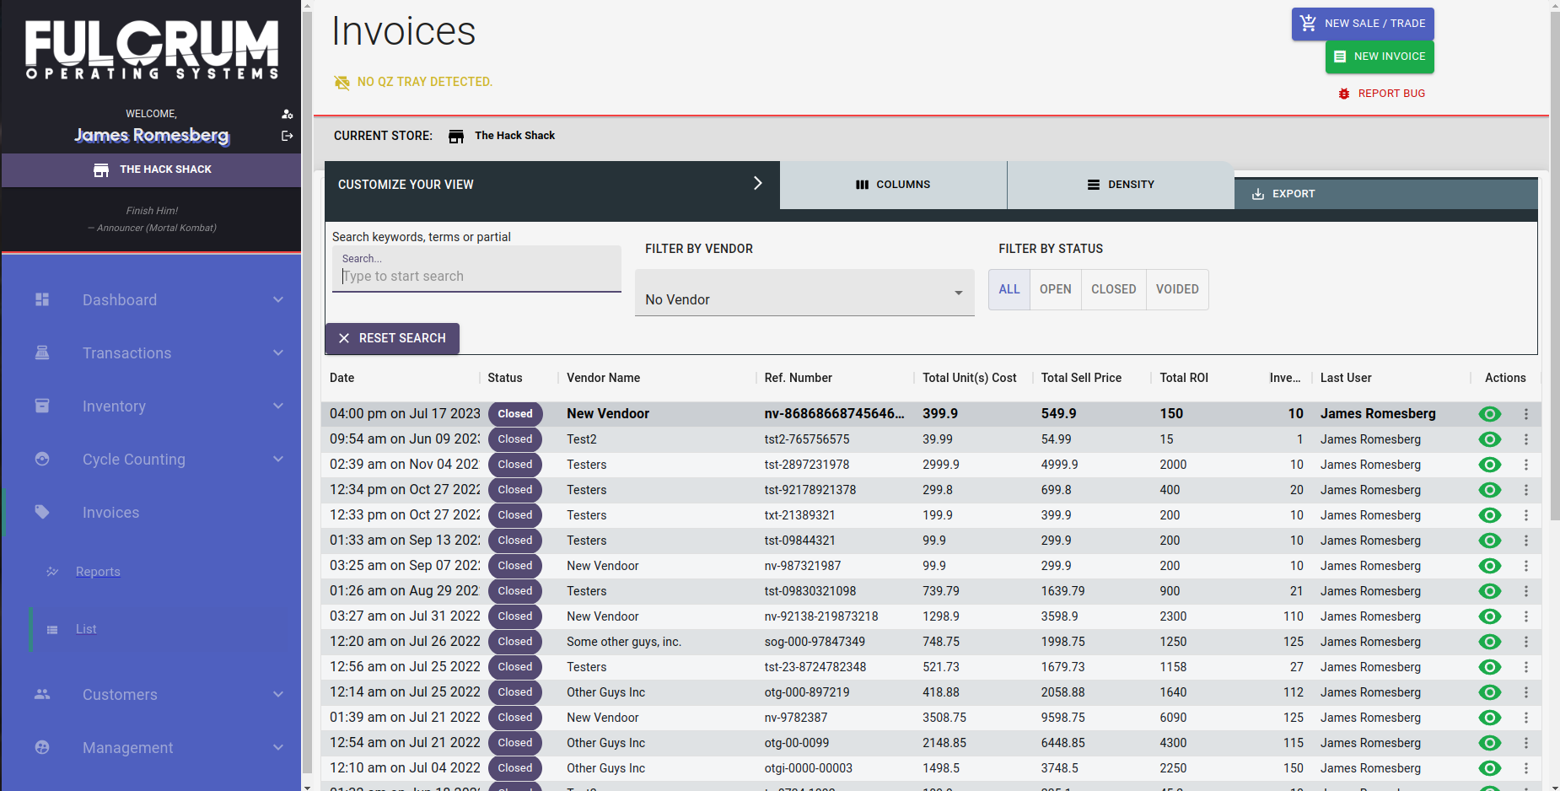Click the Invoices tag icon in sidebar
Viewport: 1560px width, 791px height.
pyautogui.click(x=42, y=512)
